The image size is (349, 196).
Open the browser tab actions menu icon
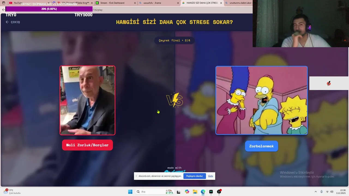(x=4, y=3)
